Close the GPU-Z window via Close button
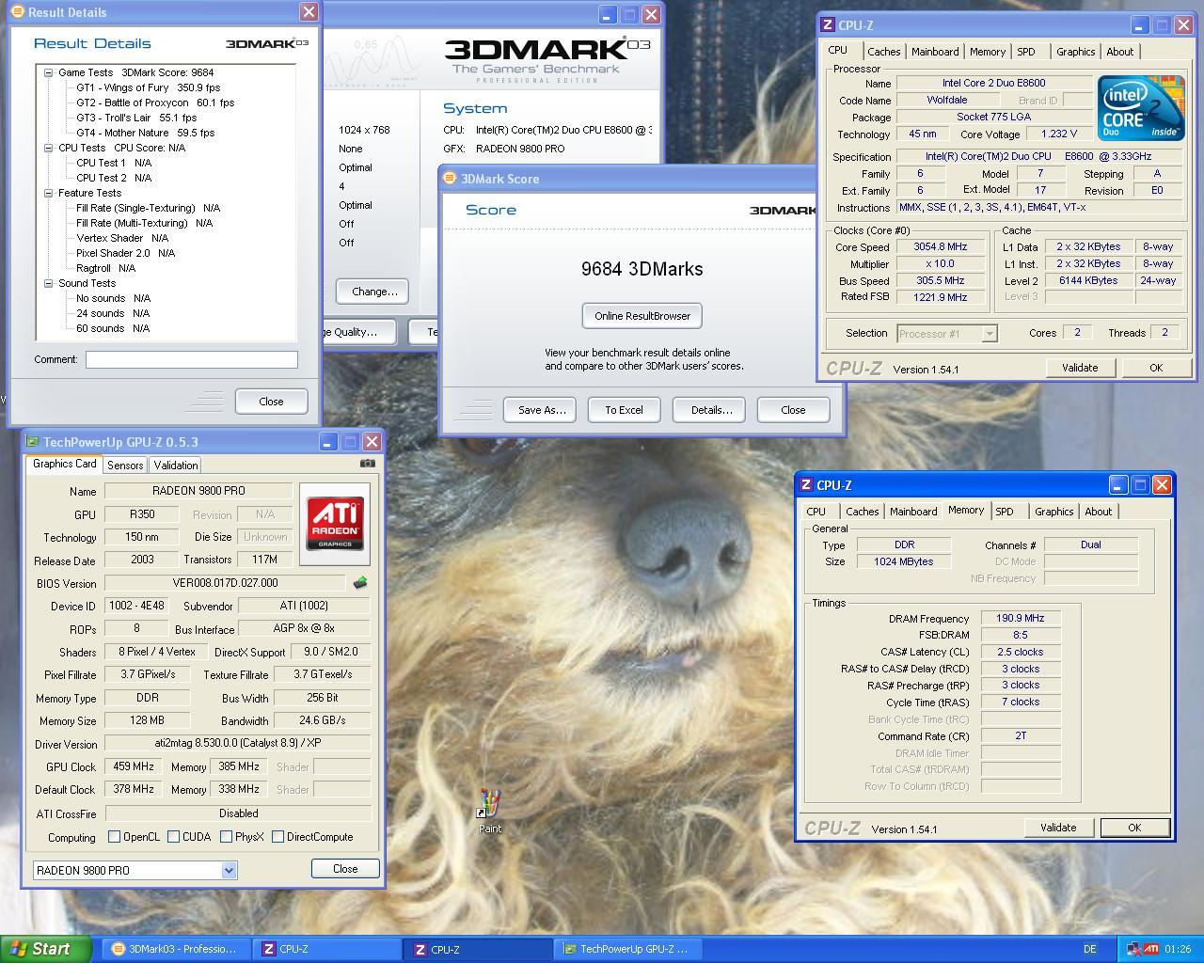Image resolution: width=1204 pixels, height=963 pixels. [x=345, y=869]
